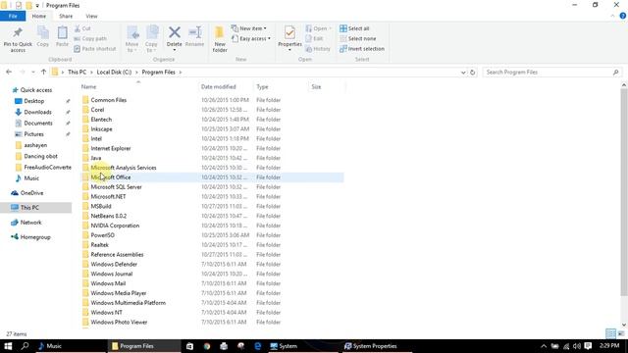Switch to the Share tab
628x353 pixels.
(66, 16)
